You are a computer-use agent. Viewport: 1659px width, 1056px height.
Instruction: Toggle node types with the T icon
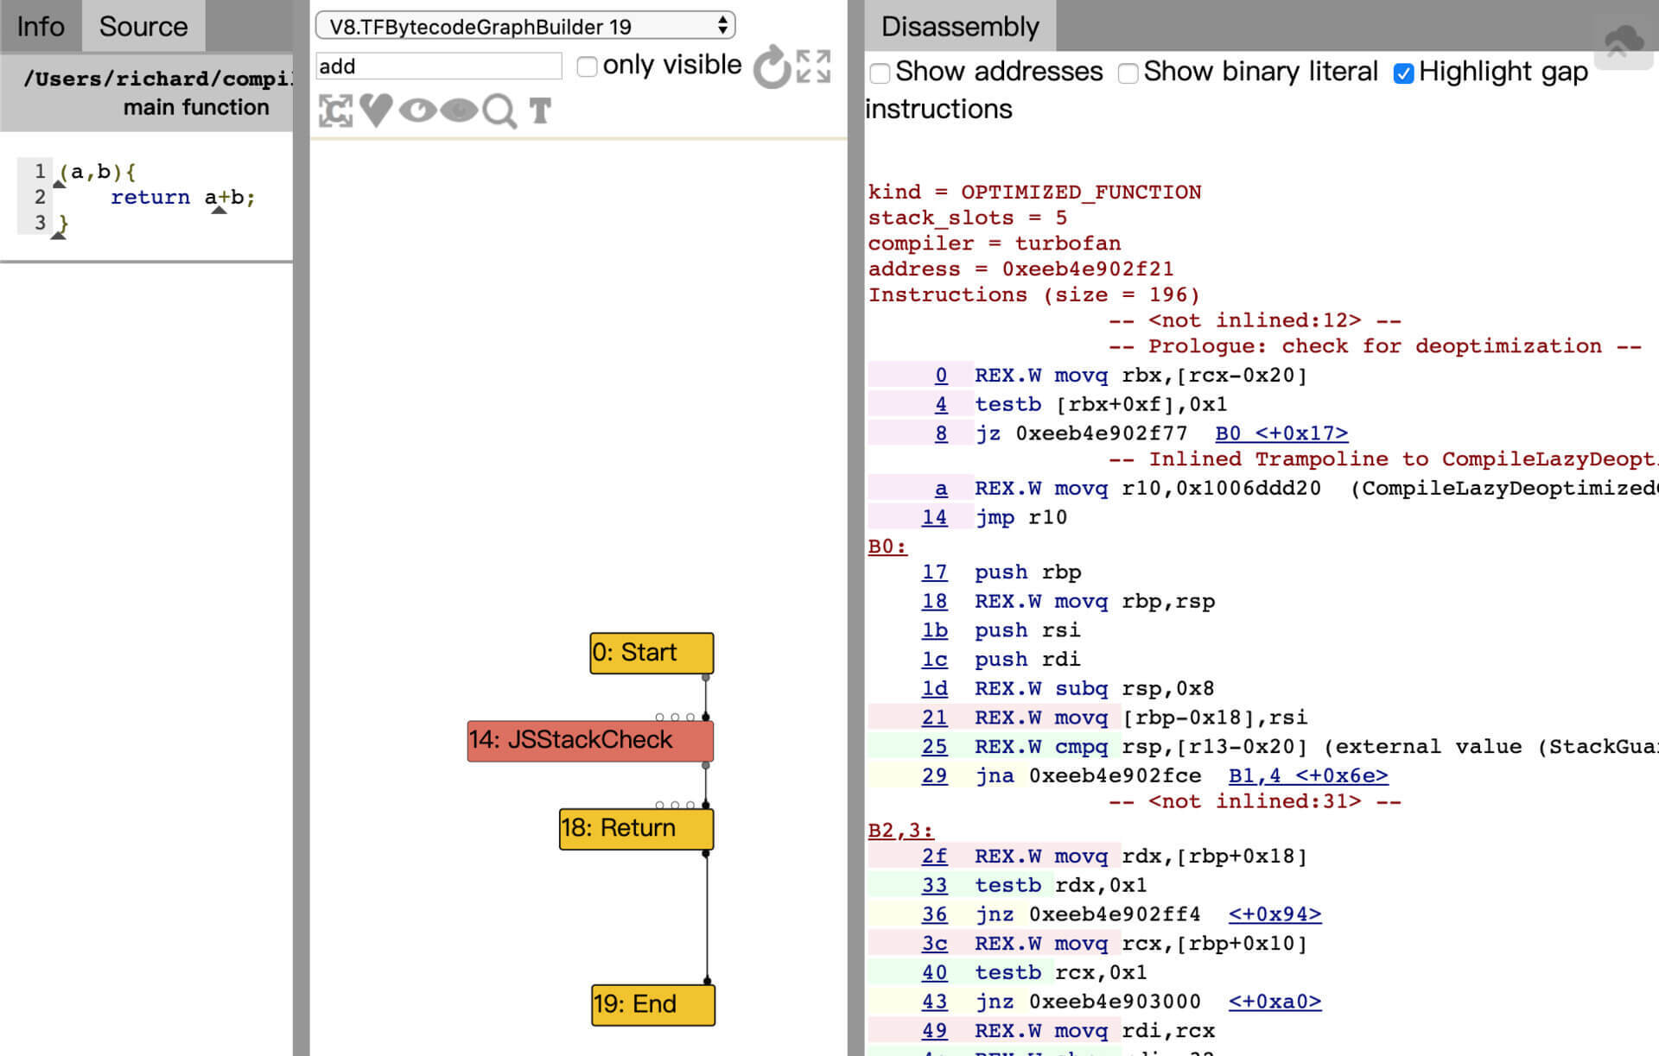(540, 111)
